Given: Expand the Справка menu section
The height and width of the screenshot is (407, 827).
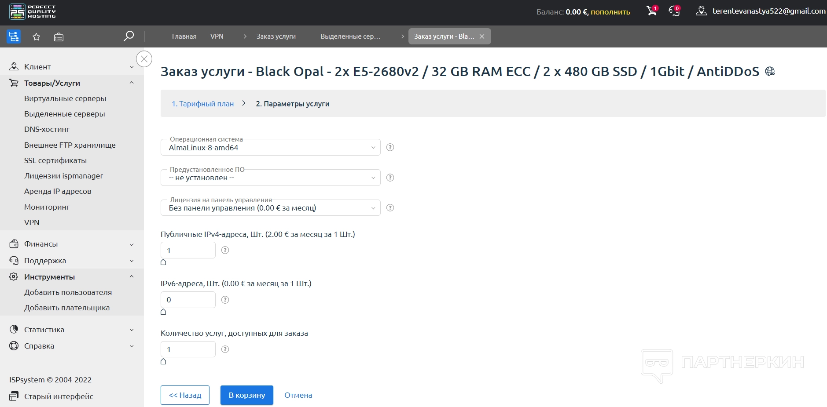Looking at the screenshot, I should pyautogui.click(x=72, y=346).
